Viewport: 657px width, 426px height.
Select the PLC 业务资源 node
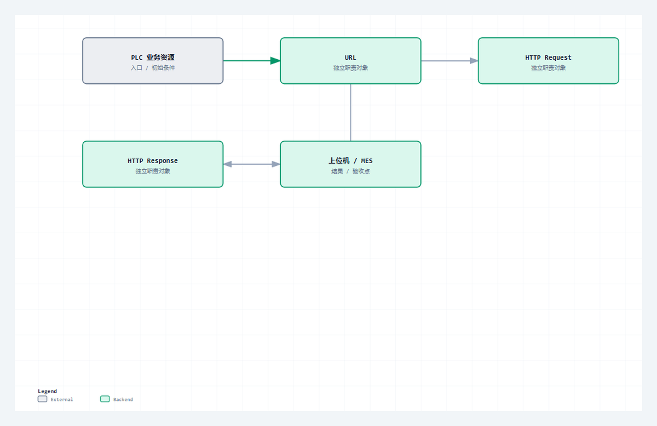coord(153,61)
